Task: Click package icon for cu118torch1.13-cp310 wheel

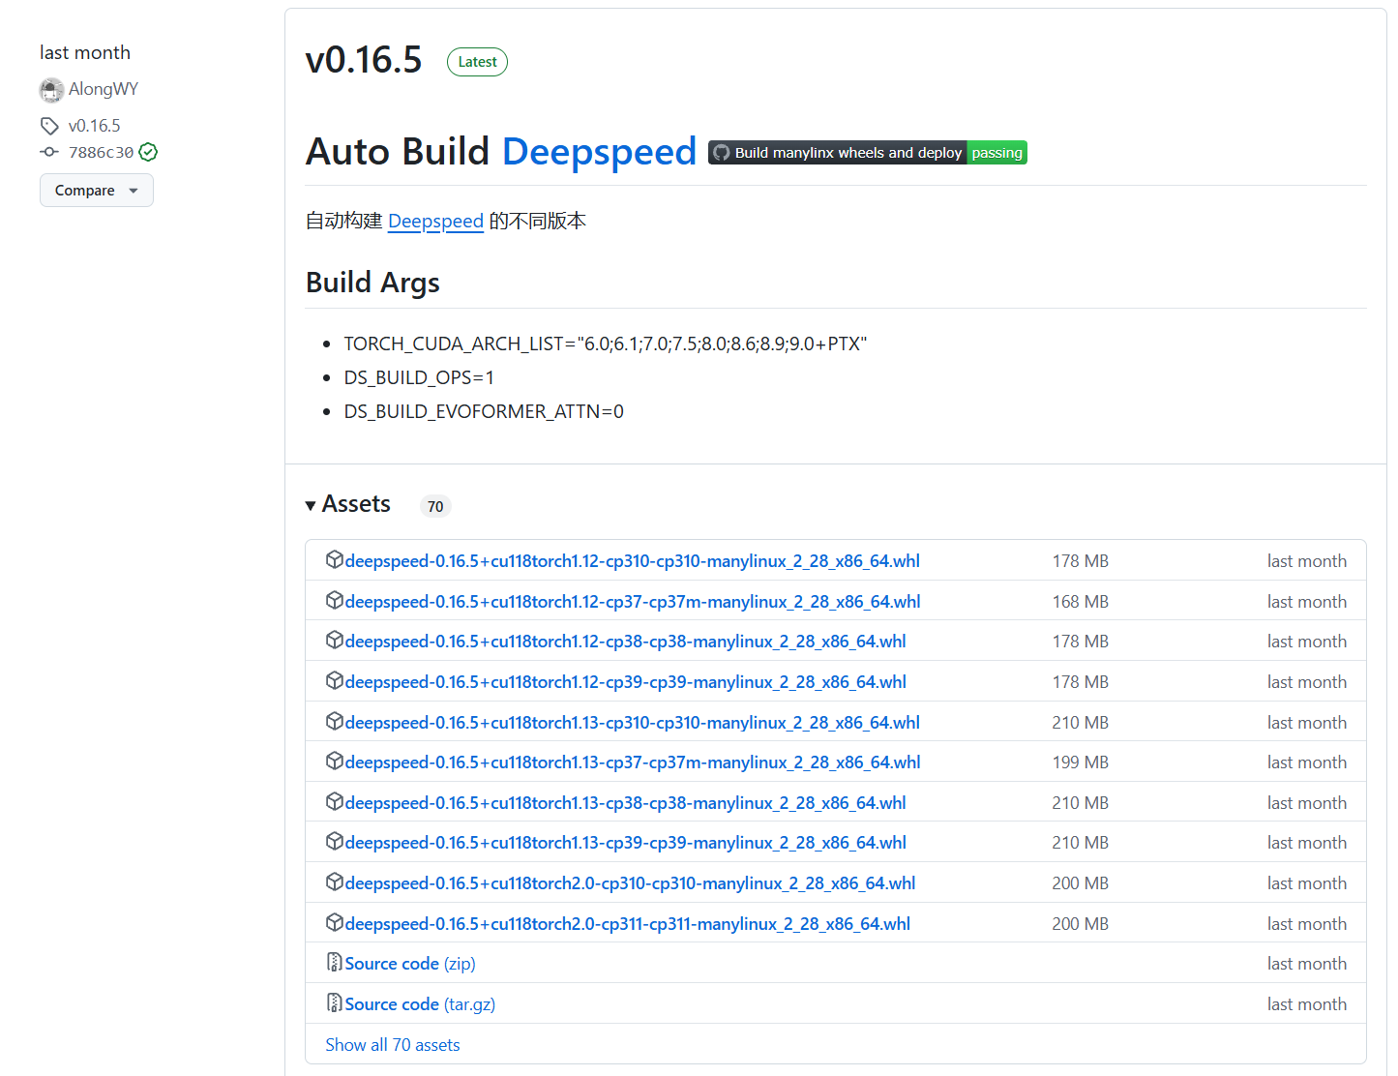Action: pos(335,721)
